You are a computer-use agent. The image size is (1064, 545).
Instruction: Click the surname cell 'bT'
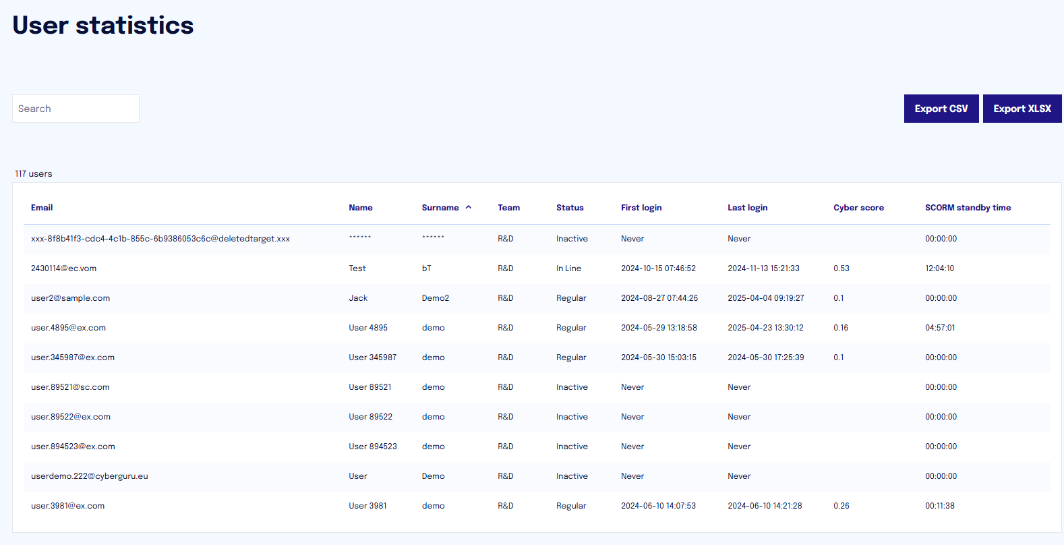coord(427,268)
